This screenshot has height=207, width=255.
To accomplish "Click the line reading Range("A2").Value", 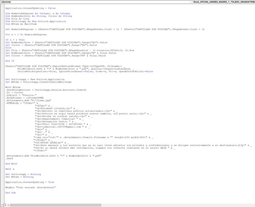I will (x=56, y=43).
